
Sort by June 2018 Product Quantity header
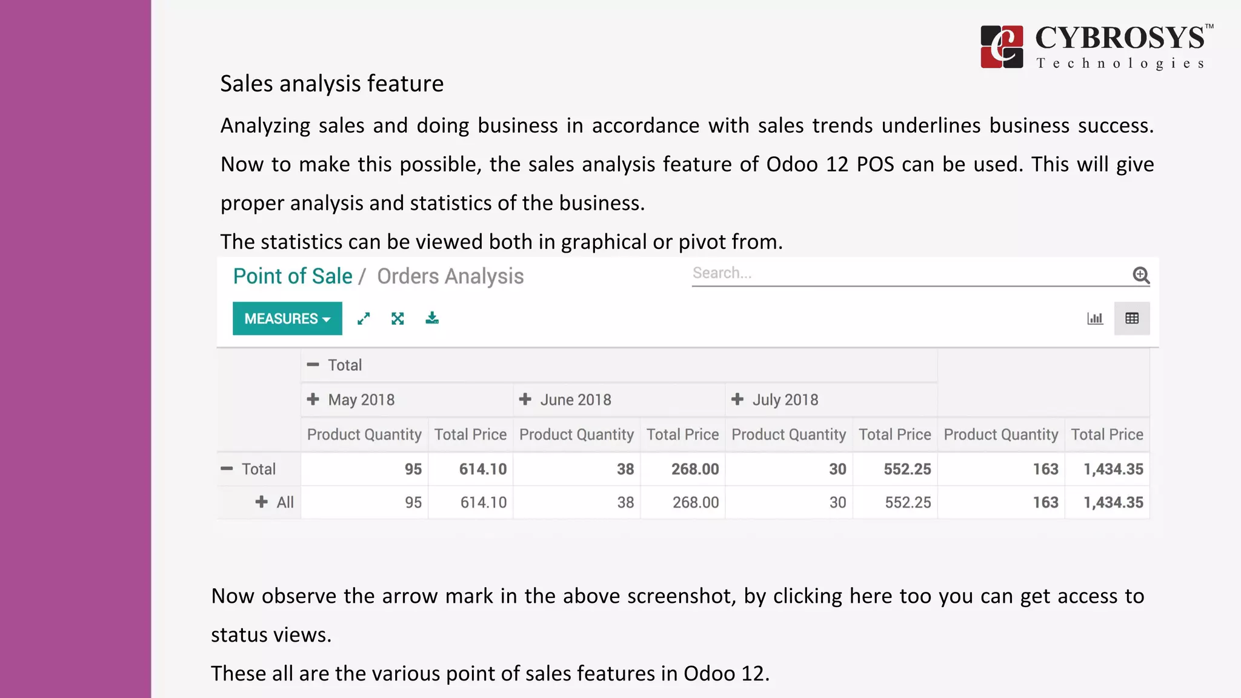[576, 434]
